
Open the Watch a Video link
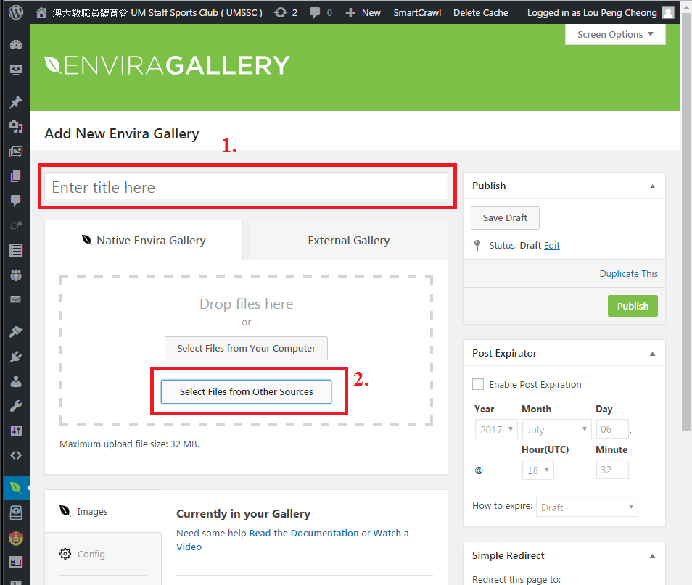(292, 540)
